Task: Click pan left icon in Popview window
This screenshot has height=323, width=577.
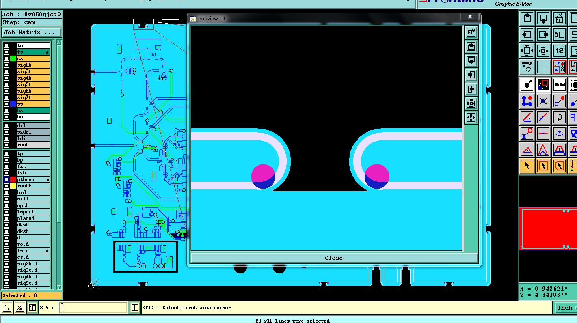Action: (x=471, y=75)
